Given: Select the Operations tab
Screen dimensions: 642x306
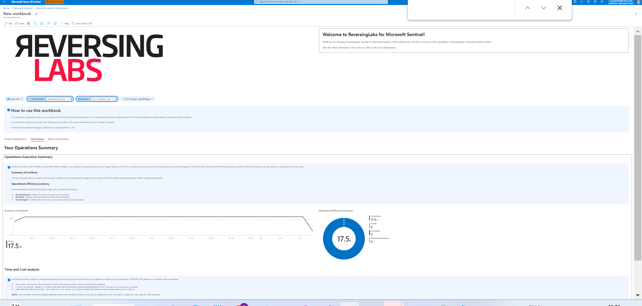Looking at the screenshot, I should tap(37, 139).
